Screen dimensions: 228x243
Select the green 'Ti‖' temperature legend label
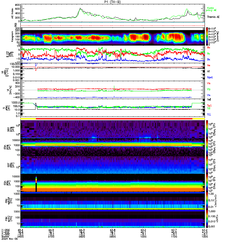point(209,108)
